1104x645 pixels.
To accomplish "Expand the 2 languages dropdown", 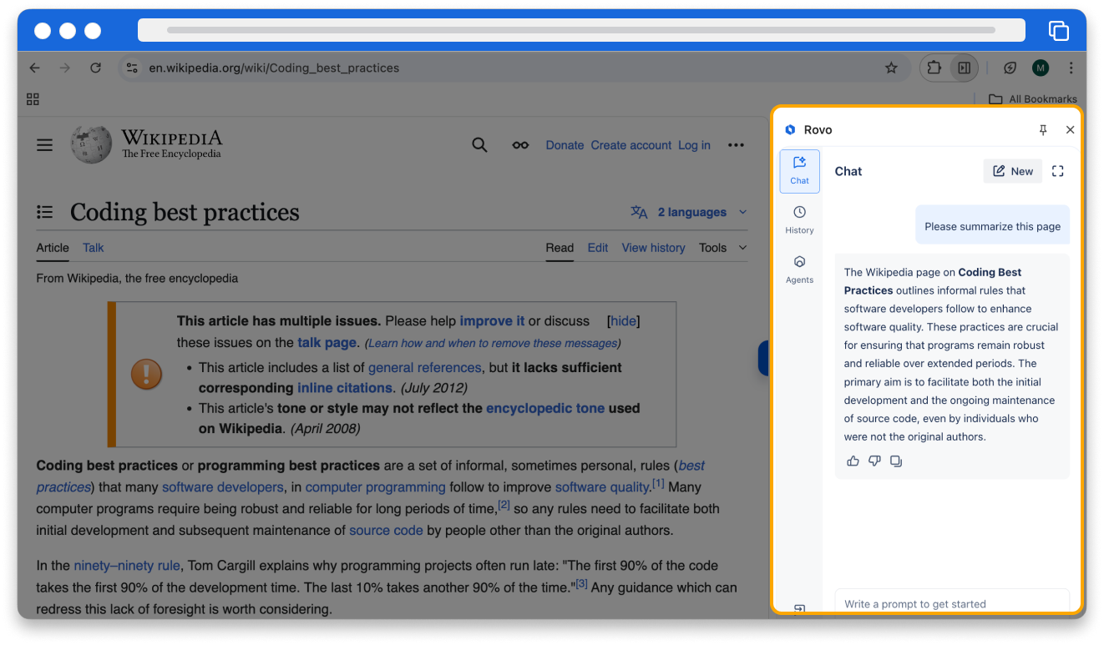I will click(689, 212).
